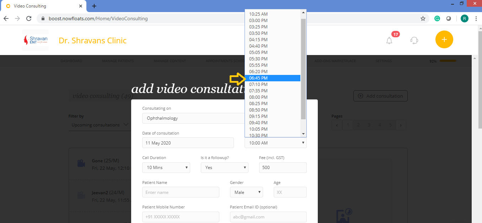This screenshot has width=482, height=223.
Task: Select the DASHBOARD menu item
Action: [71, 61]
